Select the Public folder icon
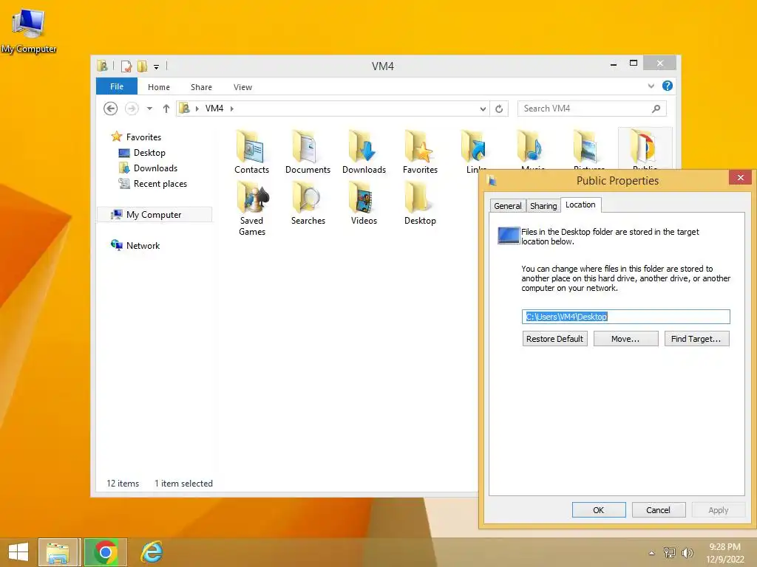Screen dimensions: 757x567 pos(645,147)
